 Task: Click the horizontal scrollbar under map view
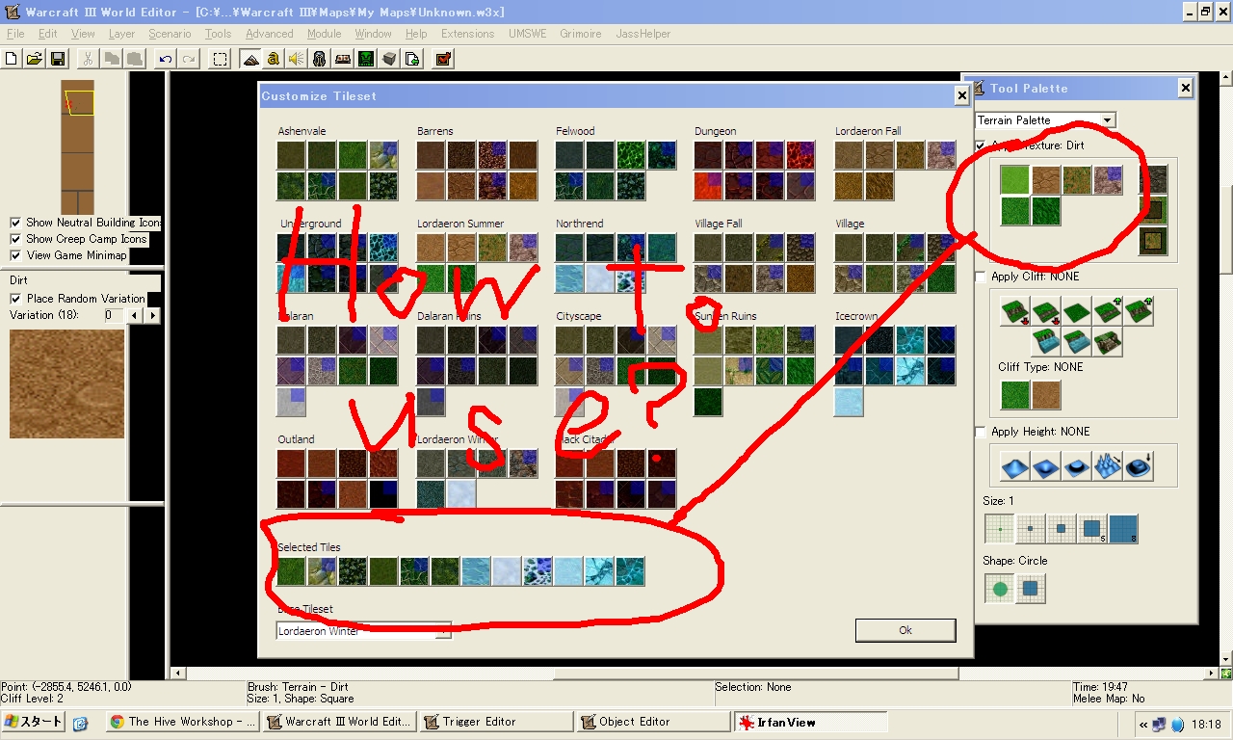[x=694, y=673]
